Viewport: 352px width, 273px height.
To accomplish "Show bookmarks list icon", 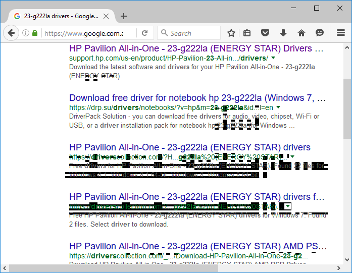I will tap(247, 33).
